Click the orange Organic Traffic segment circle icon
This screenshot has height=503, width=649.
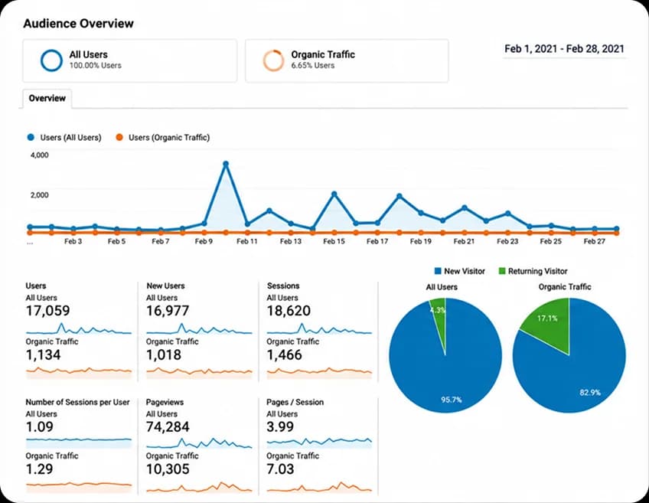pos(273,60)
